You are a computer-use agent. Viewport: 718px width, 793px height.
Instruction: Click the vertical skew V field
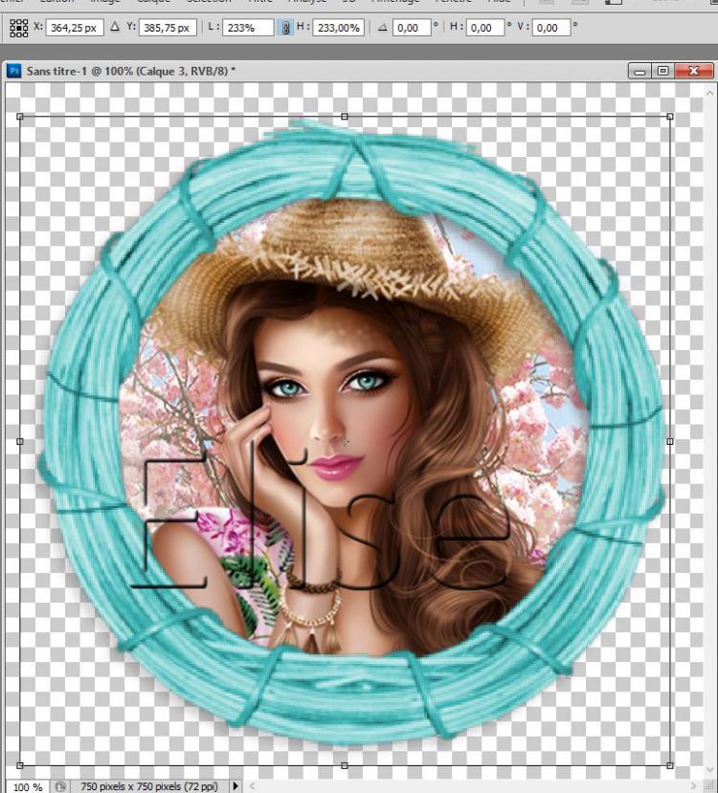click(552, 28)
